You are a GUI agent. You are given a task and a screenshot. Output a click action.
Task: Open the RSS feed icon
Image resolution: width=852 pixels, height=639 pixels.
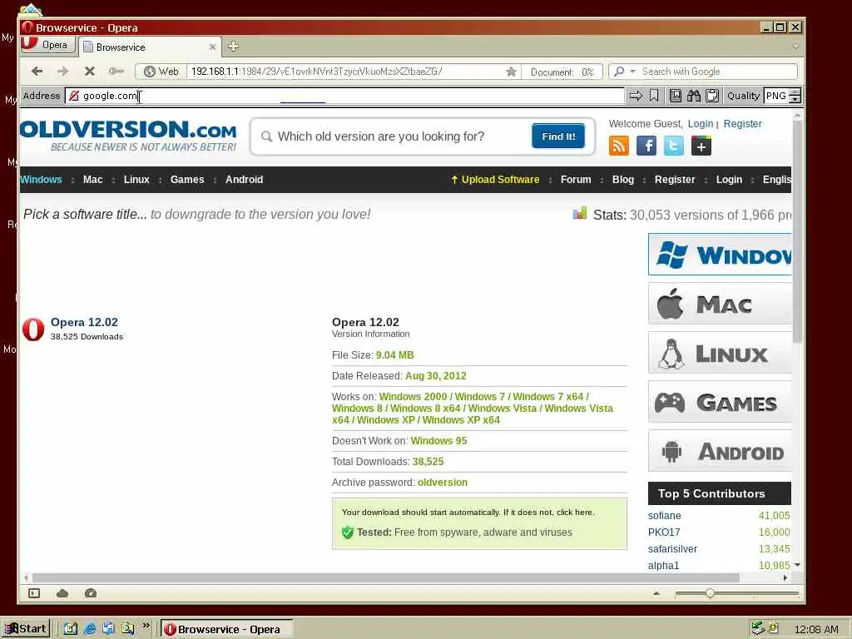point(619,146)
